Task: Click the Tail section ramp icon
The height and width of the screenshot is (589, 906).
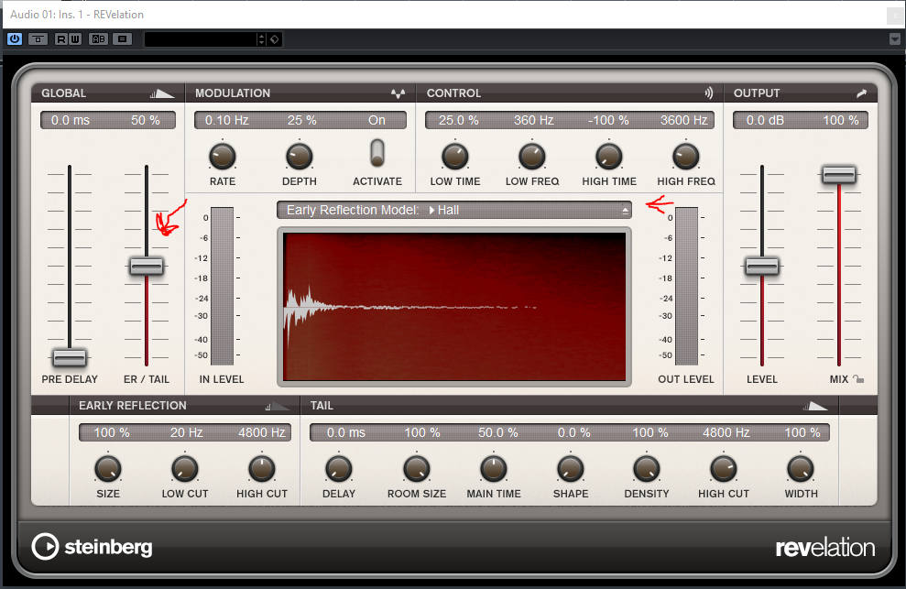Action: tap(815, 407)
